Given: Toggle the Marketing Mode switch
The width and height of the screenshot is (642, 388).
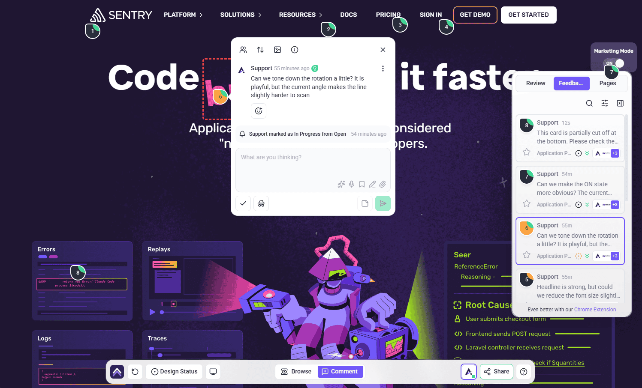Looking at the screenshot, I should (614, 63).
